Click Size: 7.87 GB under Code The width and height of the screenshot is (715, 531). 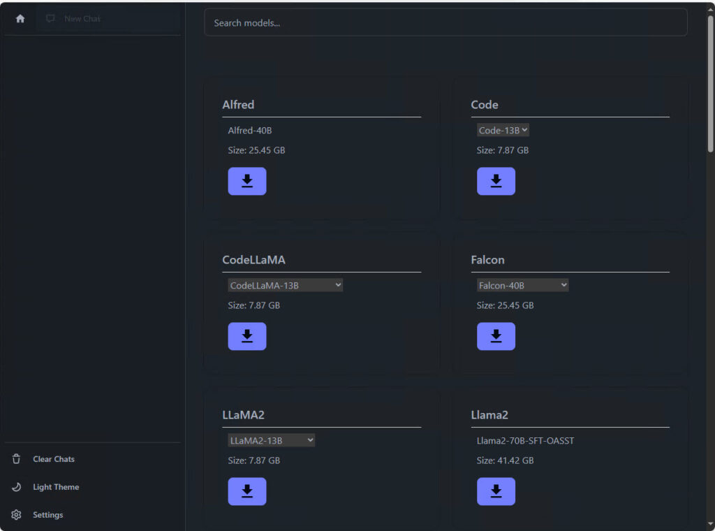point(503,150)
